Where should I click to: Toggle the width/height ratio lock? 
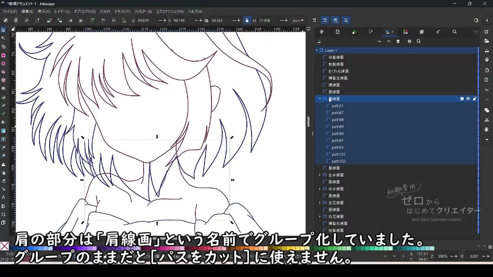pos(247,20)
